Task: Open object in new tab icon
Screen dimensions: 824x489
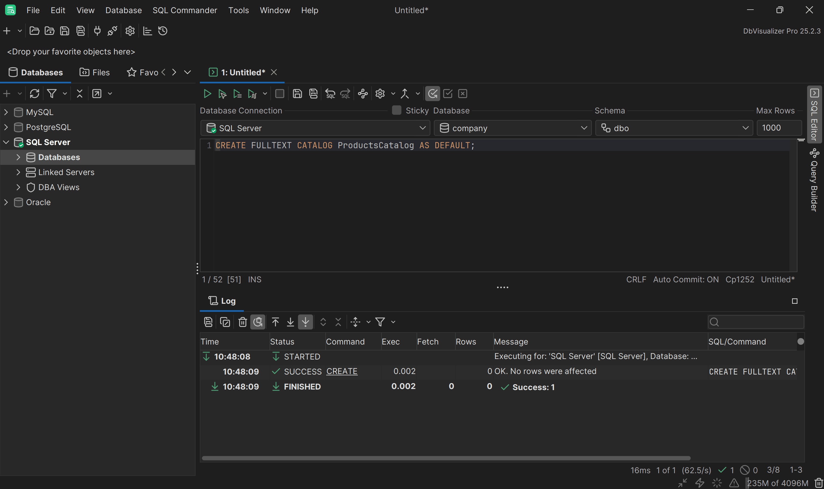Action: point(97,94)
